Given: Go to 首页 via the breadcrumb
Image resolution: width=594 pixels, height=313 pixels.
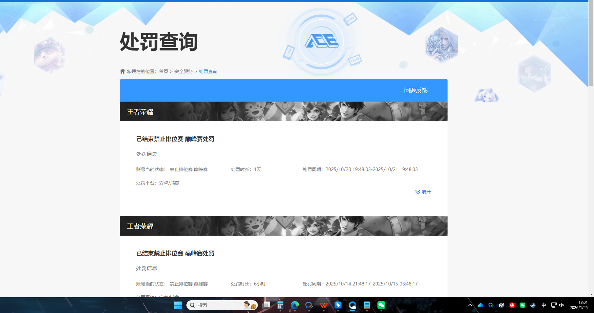Looking at the screenshot, I should (163, 71).
